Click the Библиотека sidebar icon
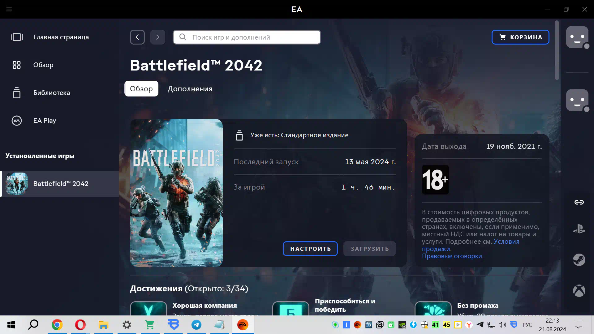The image size is (594, 334). [17, 93]
